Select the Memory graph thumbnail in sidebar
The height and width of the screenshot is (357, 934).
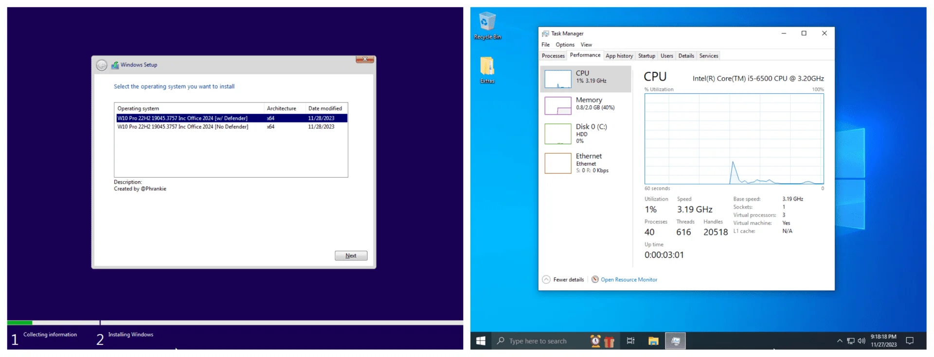coord(558,106)
